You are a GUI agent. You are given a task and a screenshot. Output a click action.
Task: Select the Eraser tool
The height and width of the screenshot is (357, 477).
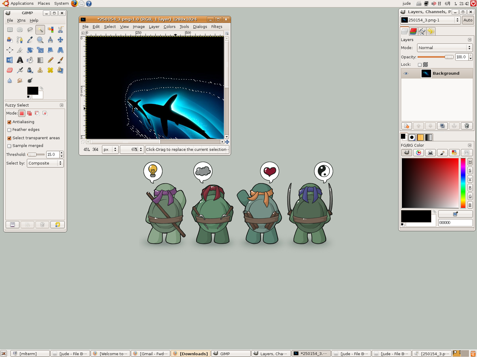click(10, 70)
